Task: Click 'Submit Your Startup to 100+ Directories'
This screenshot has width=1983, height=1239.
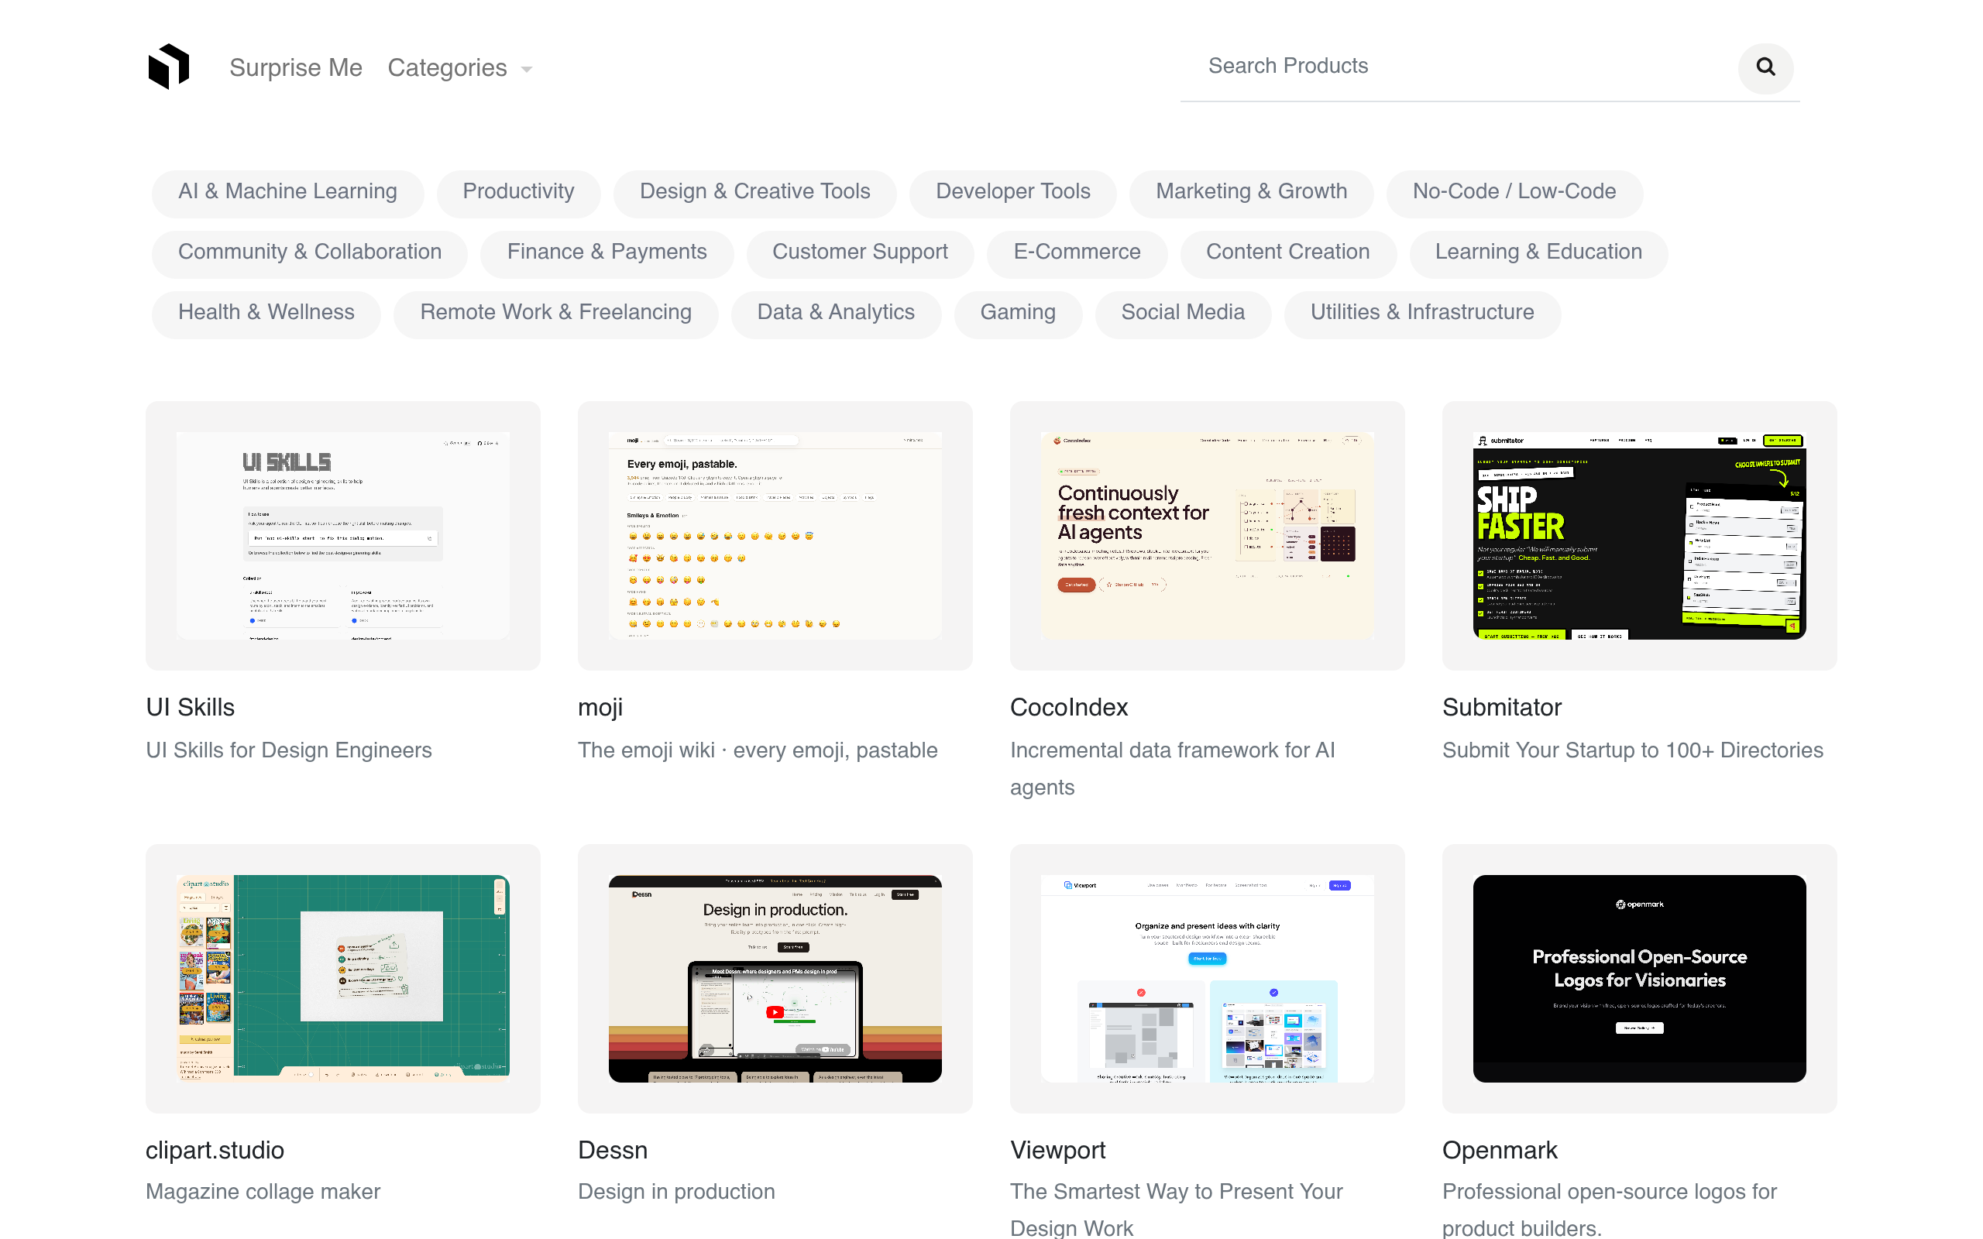Action: coord(1633,750)
